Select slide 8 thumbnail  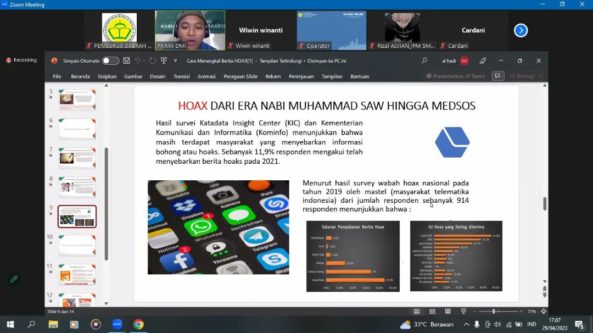(x=77, y=187)
